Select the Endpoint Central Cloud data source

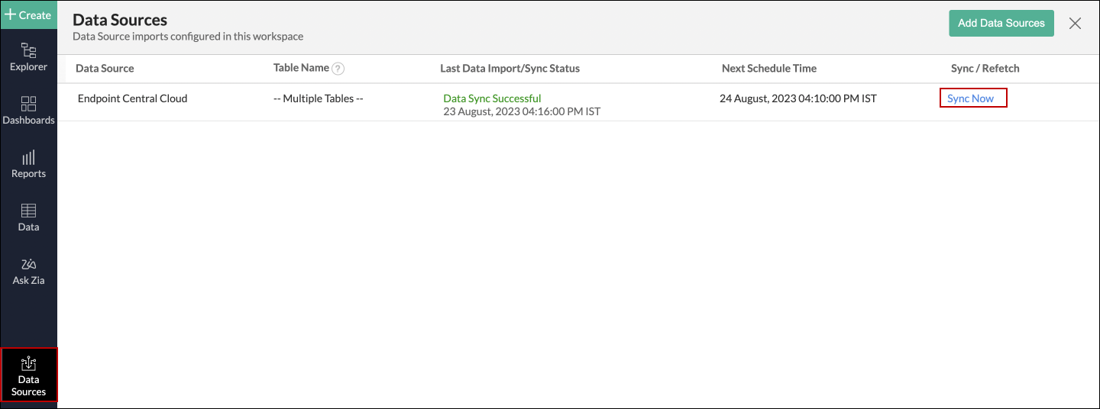(x=132, y=98)
